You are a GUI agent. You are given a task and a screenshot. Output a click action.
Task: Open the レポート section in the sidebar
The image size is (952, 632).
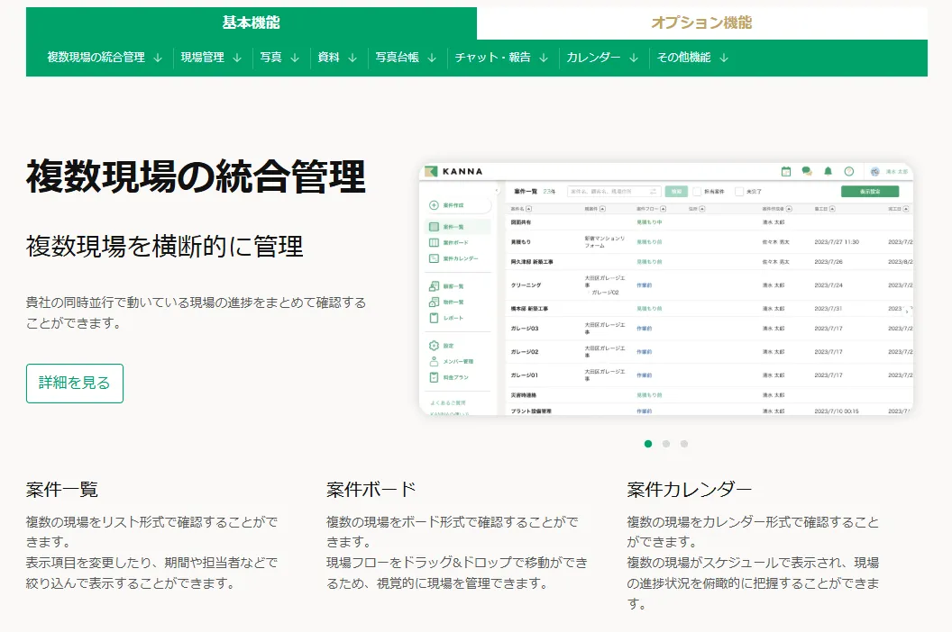click(453, 318)
